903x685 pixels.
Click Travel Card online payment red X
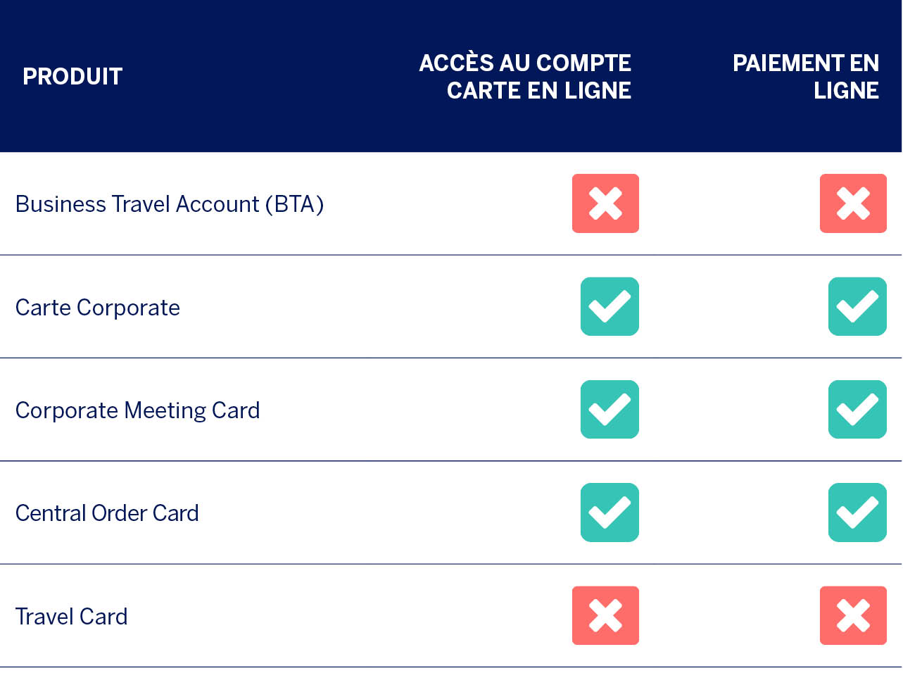(x=853, y=615)
